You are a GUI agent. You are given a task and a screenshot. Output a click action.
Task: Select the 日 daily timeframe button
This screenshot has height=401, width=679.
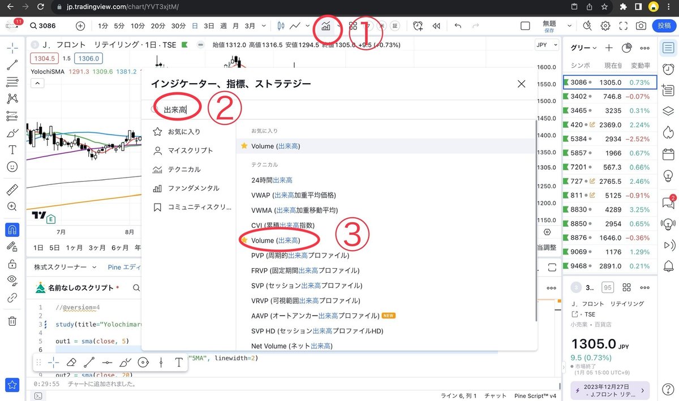pos(195,25)
